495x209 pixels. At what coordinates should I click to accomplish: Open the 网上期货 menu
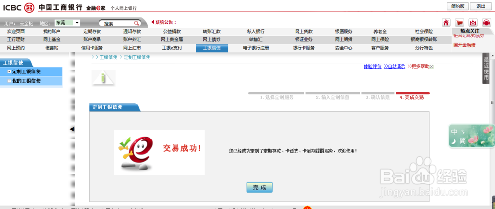pyautogui.click(x=344, y=39)
